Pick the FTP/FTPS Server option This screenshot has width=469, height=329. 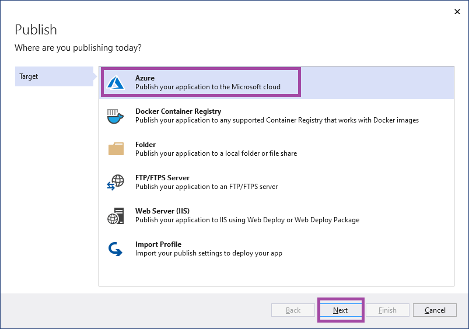162,177
